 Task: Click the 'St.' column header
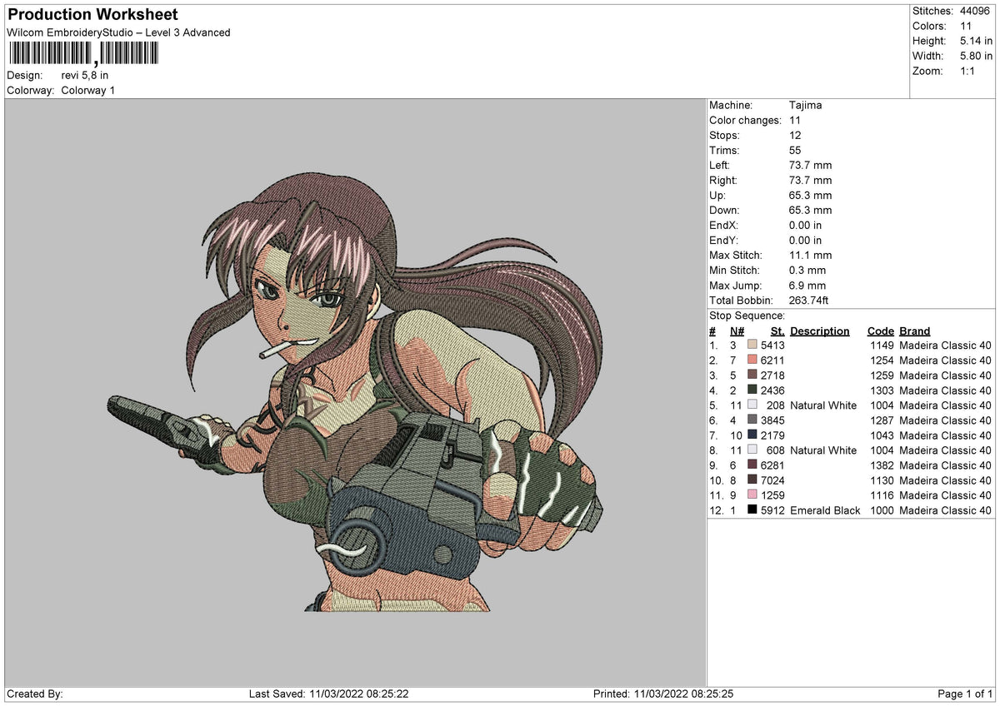(777, 331)
